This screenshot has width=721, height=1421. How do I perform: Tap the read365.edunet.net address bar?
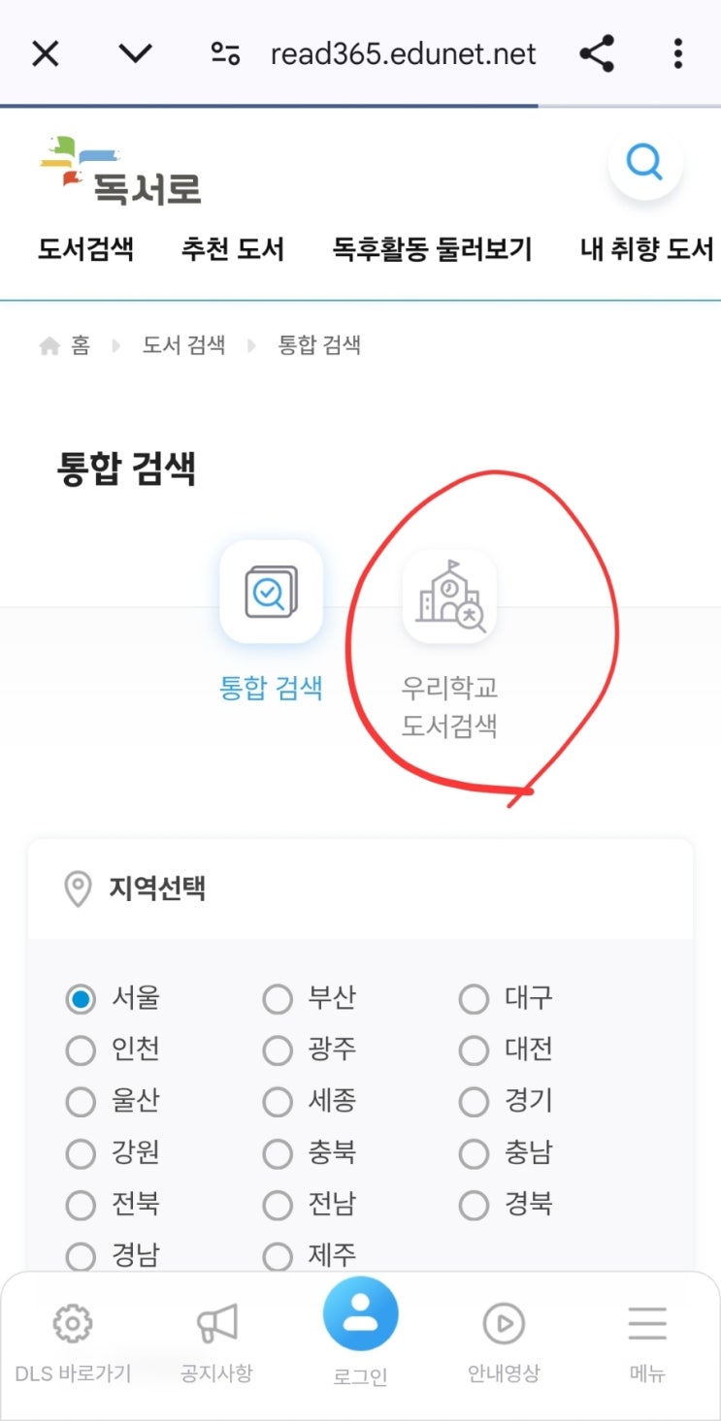point(403,53)
